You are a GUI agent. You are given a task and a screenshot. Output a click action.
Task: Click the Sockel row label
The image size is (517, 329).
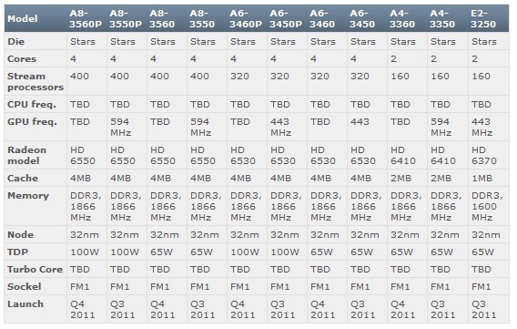pos(25,286)
